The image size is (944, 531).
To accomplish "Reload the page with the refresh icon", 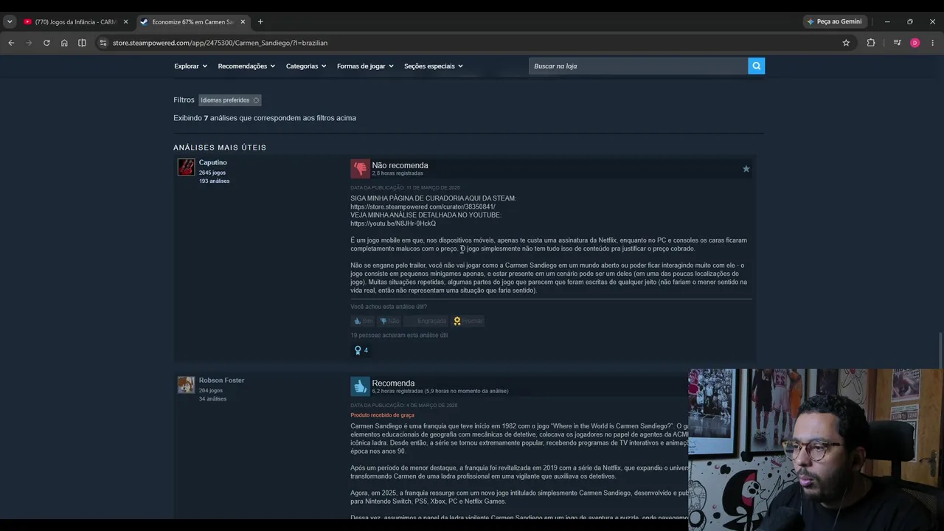I will 46,43.
